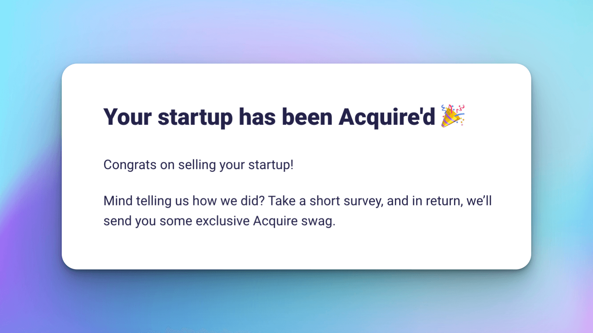Click the word "startup" in the heading

tap(195, 118)
